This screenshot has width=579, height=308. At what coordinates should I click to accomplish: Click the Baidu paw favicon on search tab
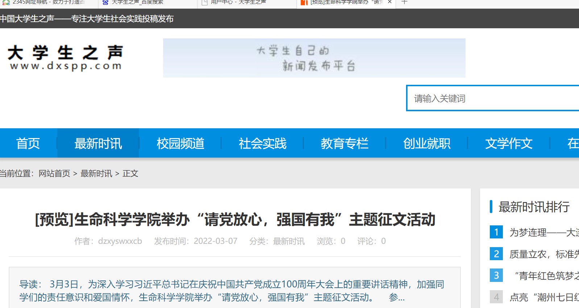[x=106, y=2]
